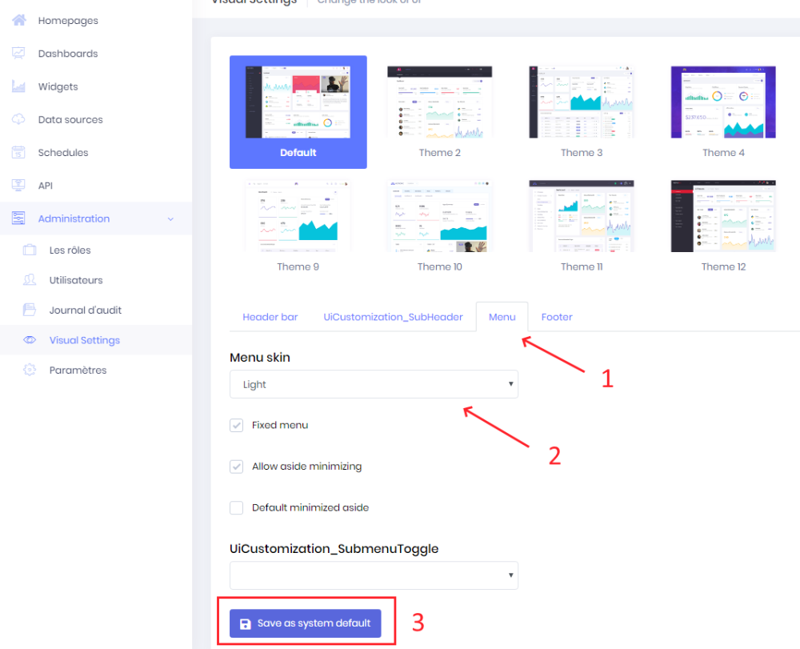Click the Dashboards chart icon
The image size is (800, 649).
point(19,53)
